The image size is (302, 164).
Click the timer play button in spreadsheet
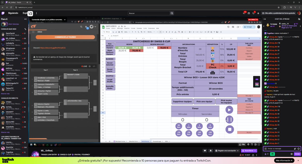(229, 110)
